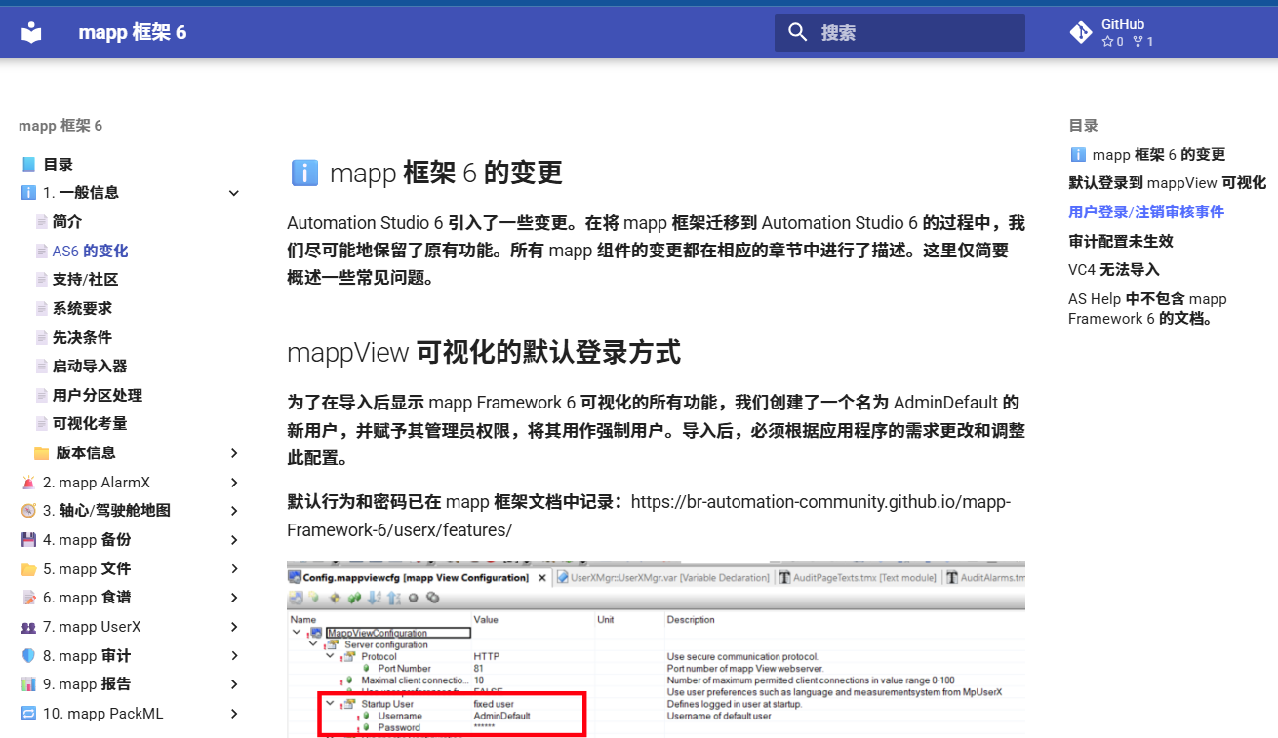Click the magnifier search icon
Image resolution: width=1278 pixels, height=738 pixels.
click(x=797, y=33)
